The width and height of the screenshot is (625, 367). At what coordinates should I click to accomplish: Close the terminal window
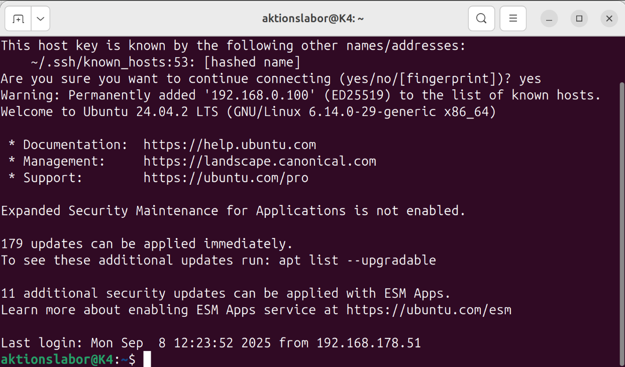(609, 19)
